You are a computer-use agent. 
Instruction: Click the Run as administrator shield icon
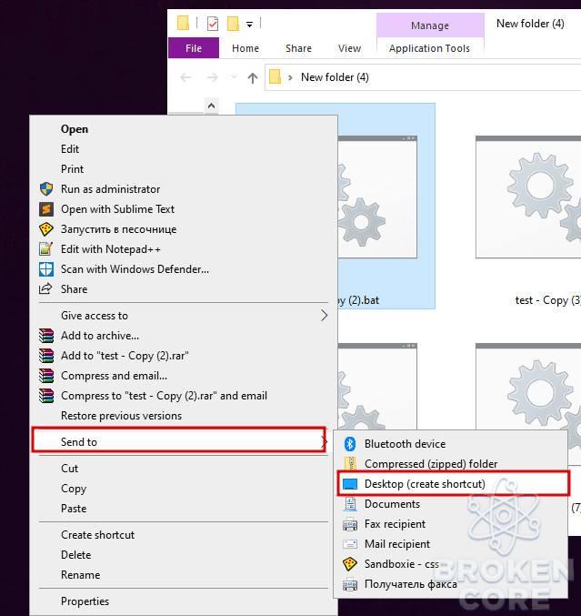[x=46, y=189]
